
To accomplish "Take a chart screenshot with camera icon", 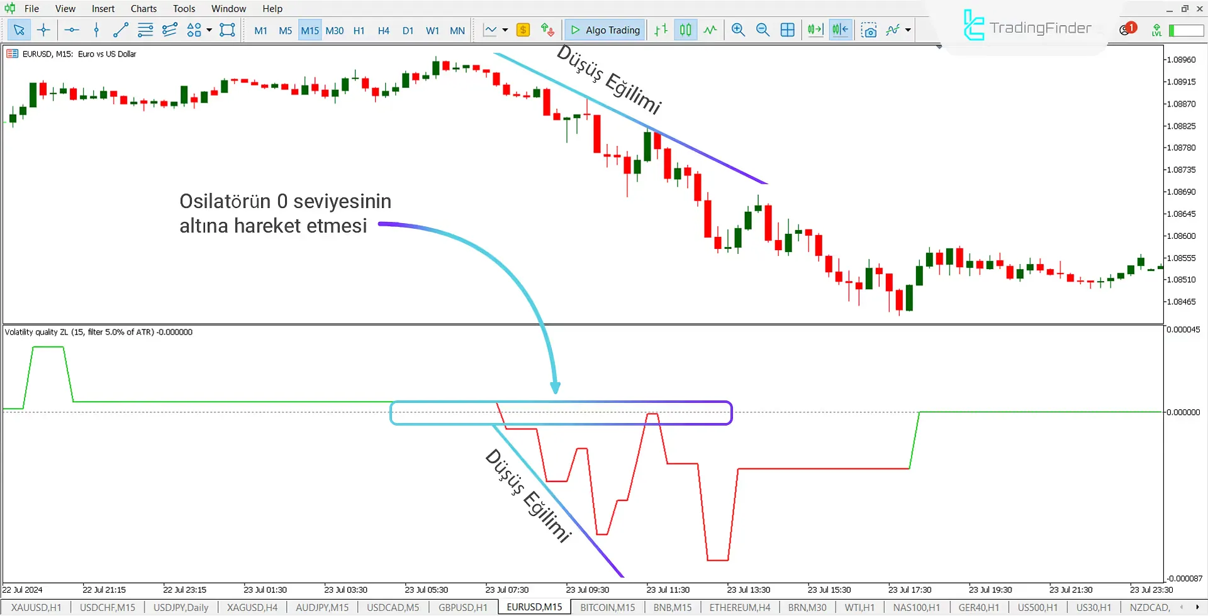I will pos(869,30).
